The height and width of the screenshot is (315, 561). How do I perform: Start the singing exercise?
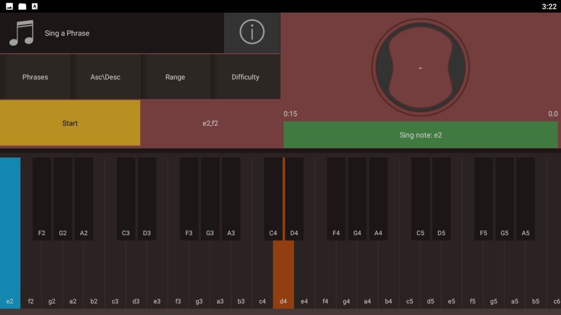70,123
